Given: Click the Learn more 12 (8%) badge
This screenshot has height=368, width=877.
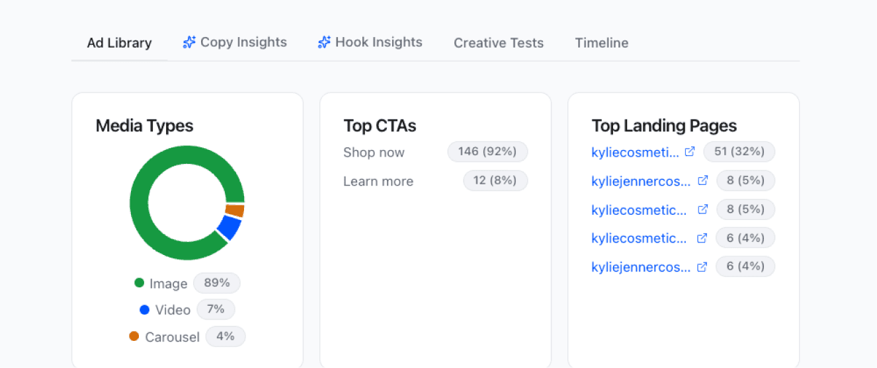Looking at the screenshot, I should pos(495,180).
